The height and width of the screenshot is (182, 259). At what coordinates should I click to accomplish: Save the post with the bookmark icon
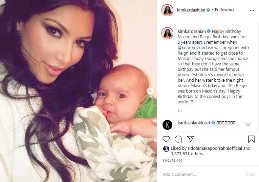point(251,139)
